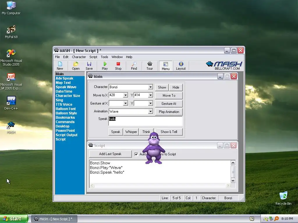
Task: Open the Gesture at X dropdown
Action: [125, 103]
